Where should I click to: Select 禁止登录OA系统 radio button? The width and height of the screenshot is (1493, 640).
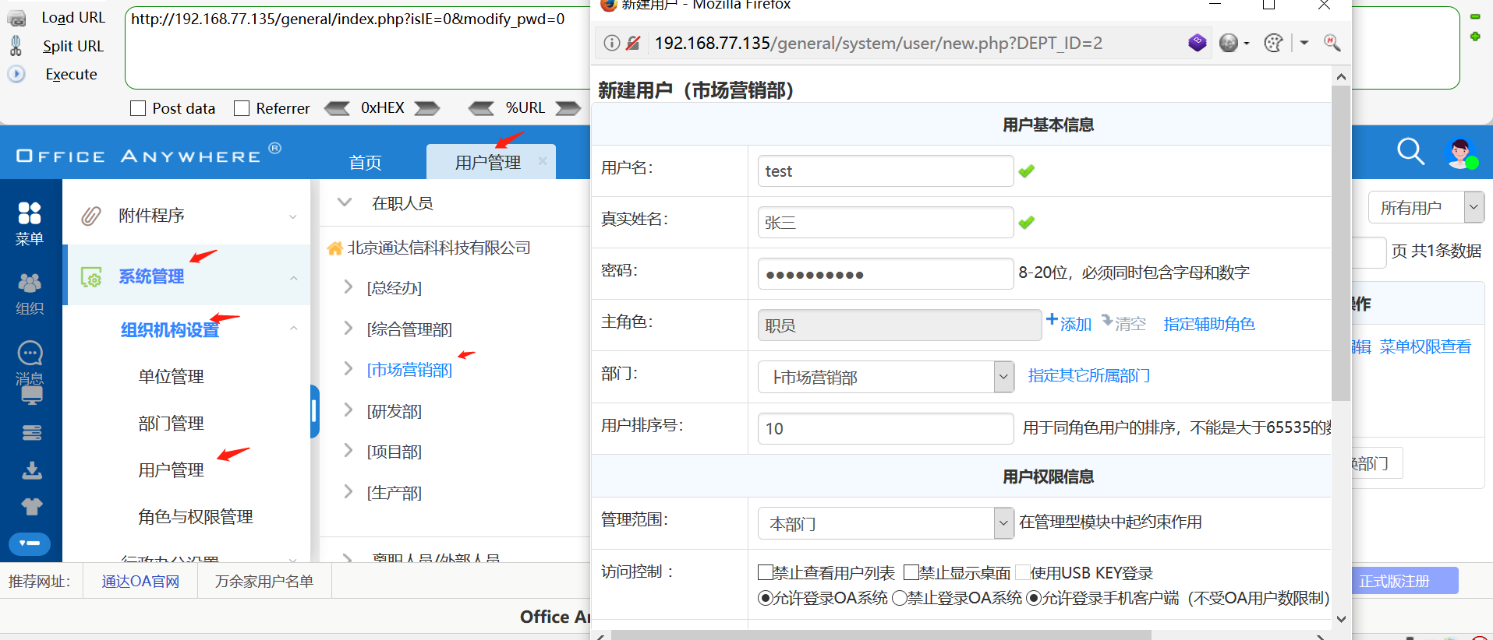click(x=899, y=598)
